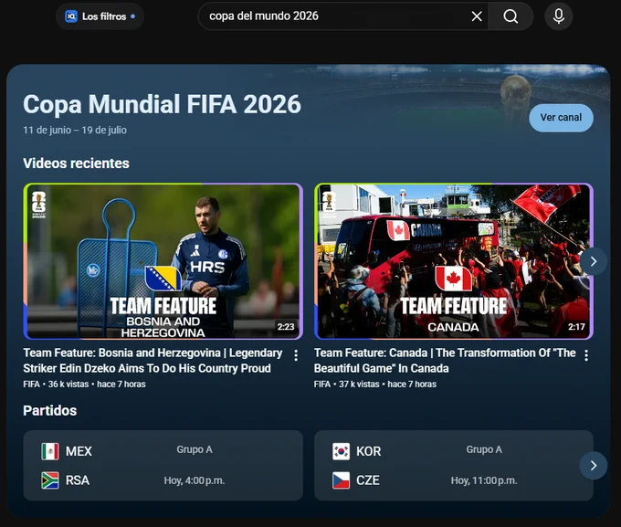The height and width of the screenshot is (527, 621).
Task: Open more options for the Canada video
Action: click(x=586, y=355)
